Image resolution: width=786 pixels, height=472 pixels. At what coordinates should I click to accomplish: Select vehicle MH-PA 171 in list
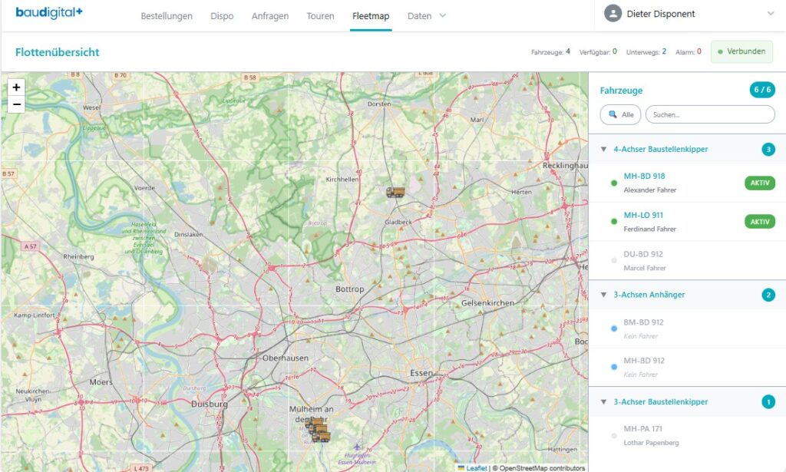pyautogui.click(x=643, y=428)
